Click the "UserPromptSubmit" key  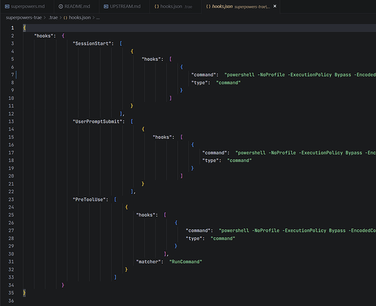[97, 121]
